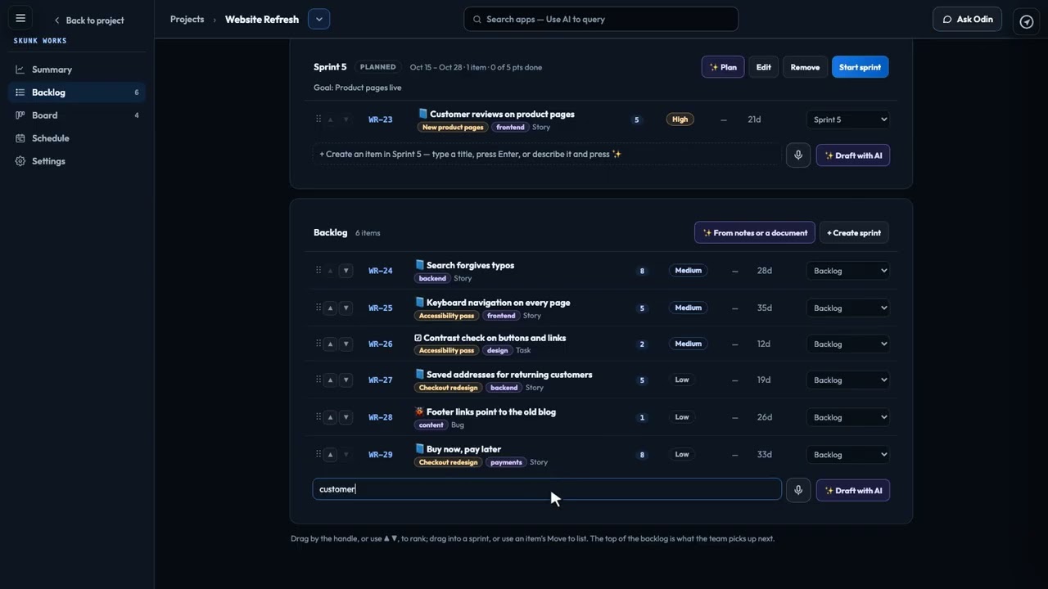Click the Sprint 5 create item input

click(547, 154)
